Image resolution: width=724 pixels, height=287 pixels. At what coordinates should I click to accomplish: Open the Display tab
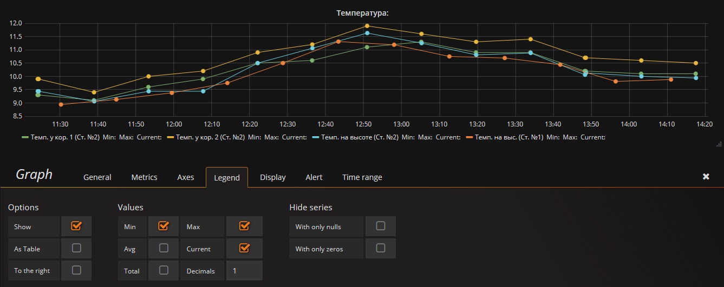pyautogui.click(x=273, y=177)
